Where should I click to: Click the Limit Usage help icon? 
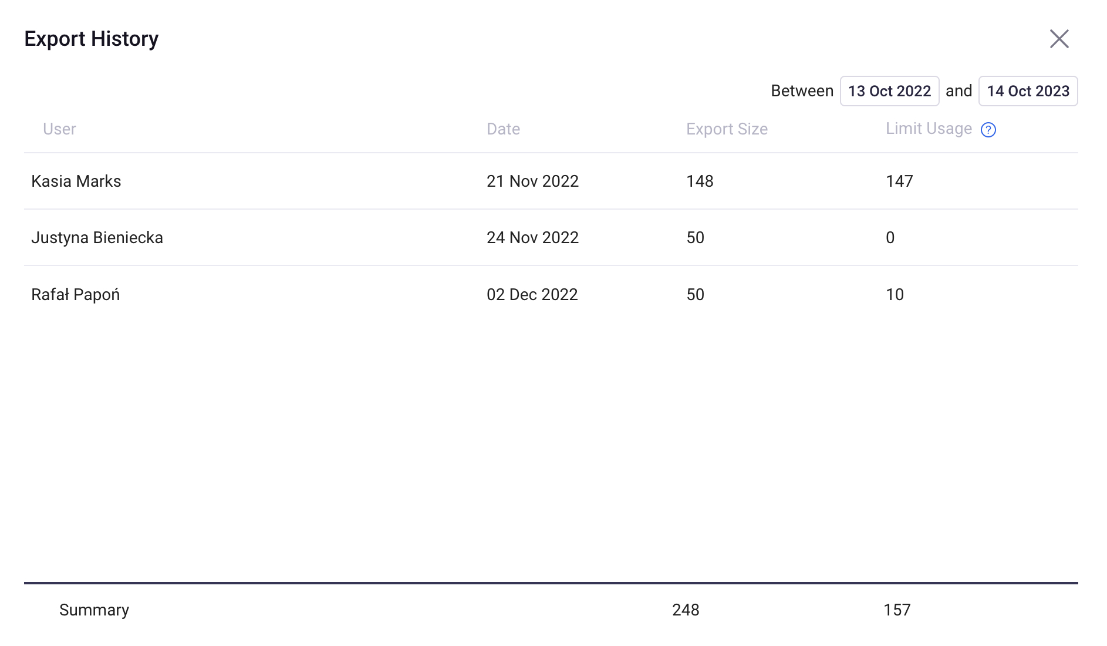(x=988, y=130)
